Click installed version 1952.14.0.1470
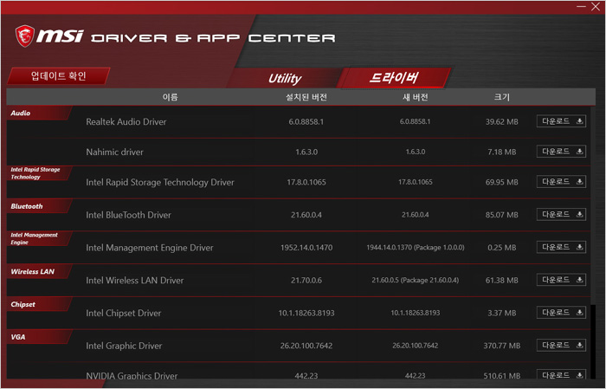The height and width of the screenshot is (389, 606). pos(306,248)
